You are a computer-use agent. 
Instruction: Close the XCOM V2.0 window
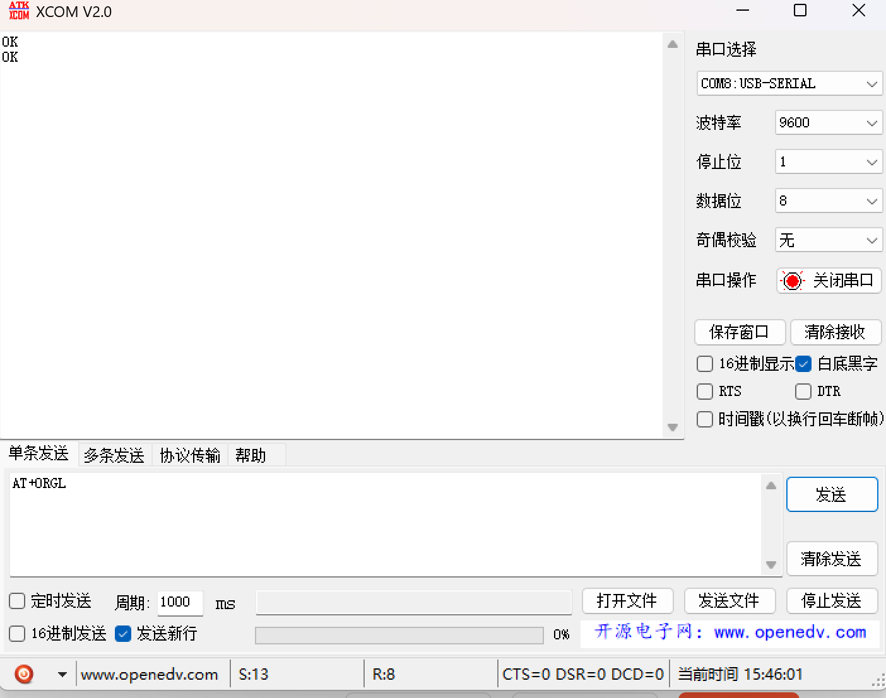click(x=859, y=11)
